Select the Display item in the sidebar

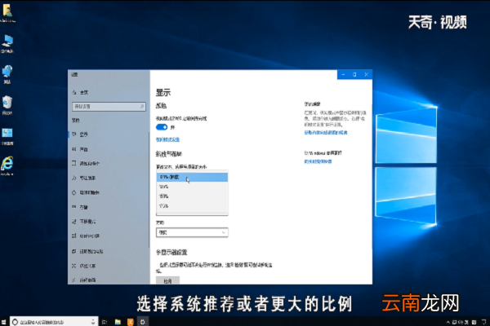[x=109, y=134]
